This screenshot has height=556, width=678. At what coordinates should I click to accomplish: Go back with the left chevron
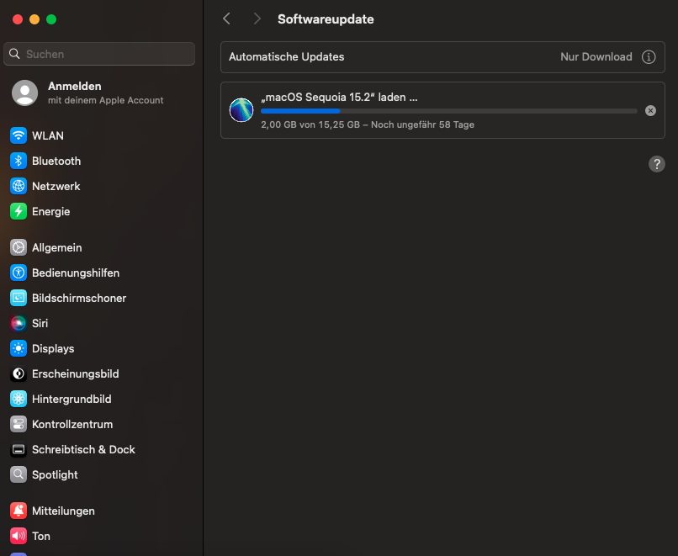pos(226,19)
